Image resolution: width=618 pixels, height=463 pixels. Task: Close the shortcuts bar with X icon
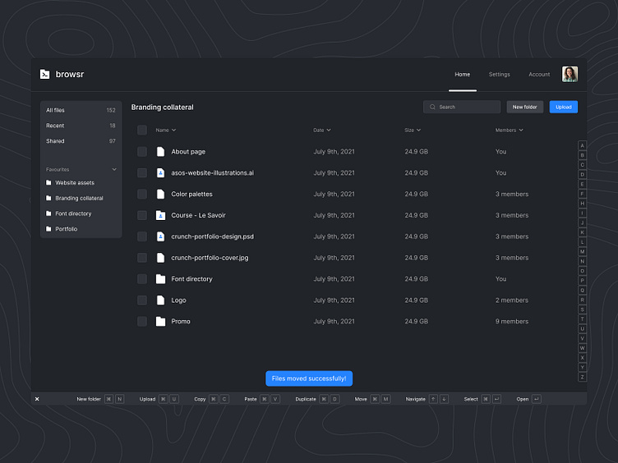pyautogui.click(x=37, y=399)
